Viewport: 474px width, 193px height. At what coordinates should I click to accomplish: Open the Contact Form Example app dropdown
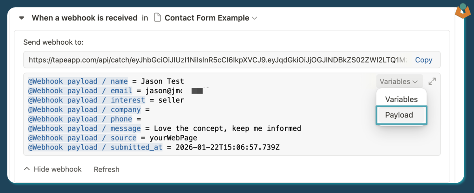(x=254, y=18)
